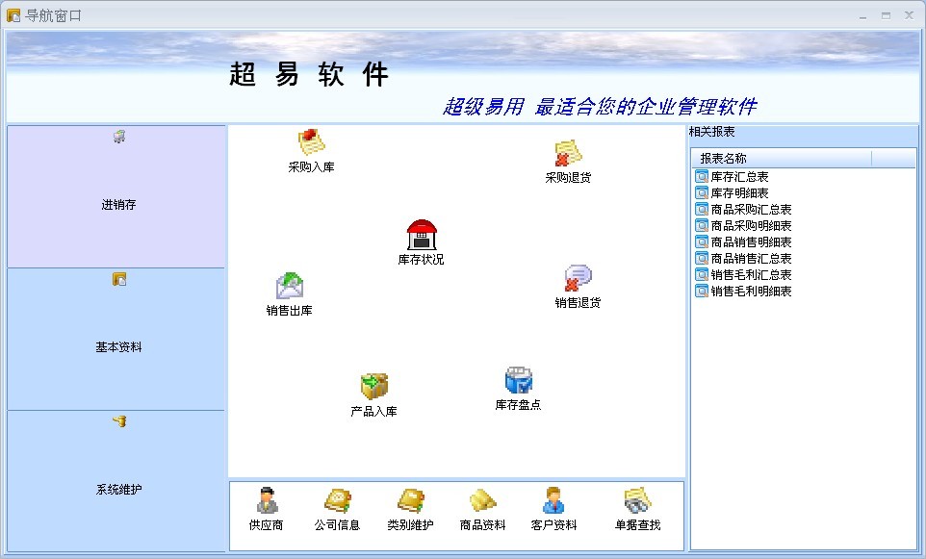Open the 库存盘点 inventory count icon
The width and height of the screenshot is (926, 559).
click(x=519, y=380)
